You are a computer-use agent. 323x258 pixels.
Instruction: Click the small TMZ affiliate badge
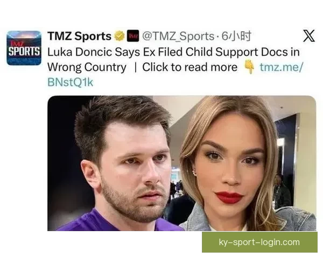point(133,36)
